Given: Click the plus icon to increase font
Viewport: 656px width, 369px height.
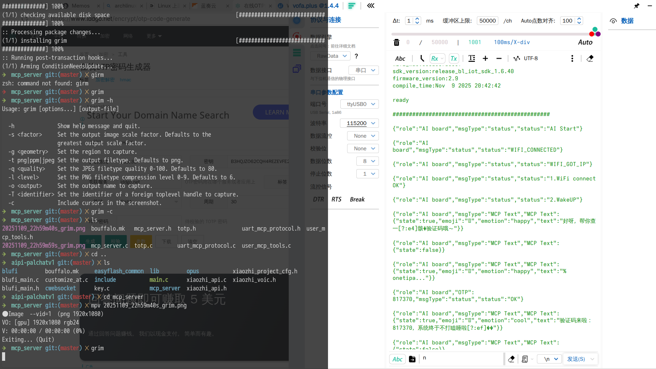Looking at the screenshot, I should (485, 58).
